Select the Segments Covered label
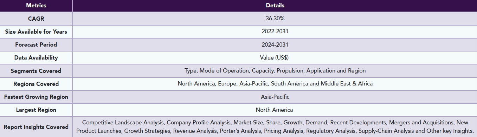Image resolution: width=477 pixels, height=137 pixels. point(36,71)
